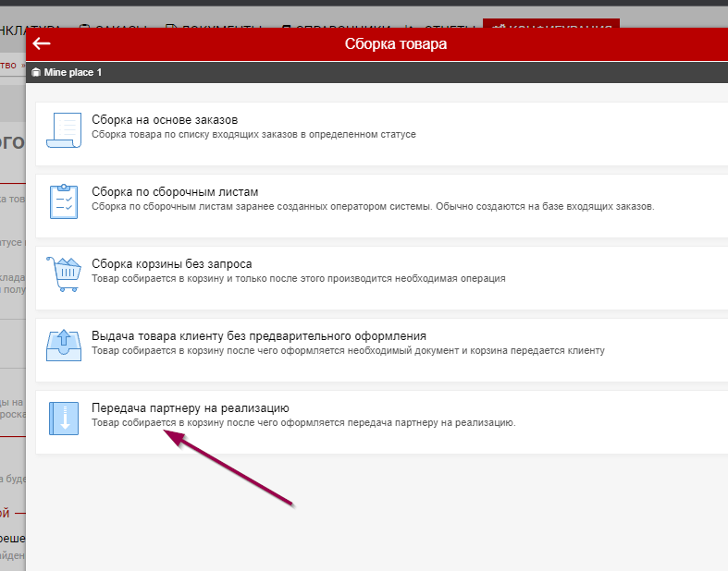Click the warehouse icon beside Mine place 1
The image size is (728, 571).
click(36, 72)
